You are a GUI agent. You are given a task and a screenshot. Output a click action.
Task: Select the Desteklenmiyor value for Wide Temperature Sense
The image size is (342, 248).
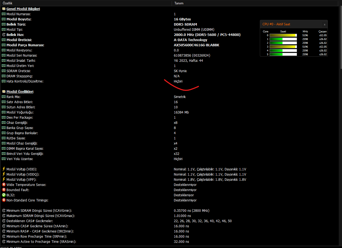click(x=185, y=185)
